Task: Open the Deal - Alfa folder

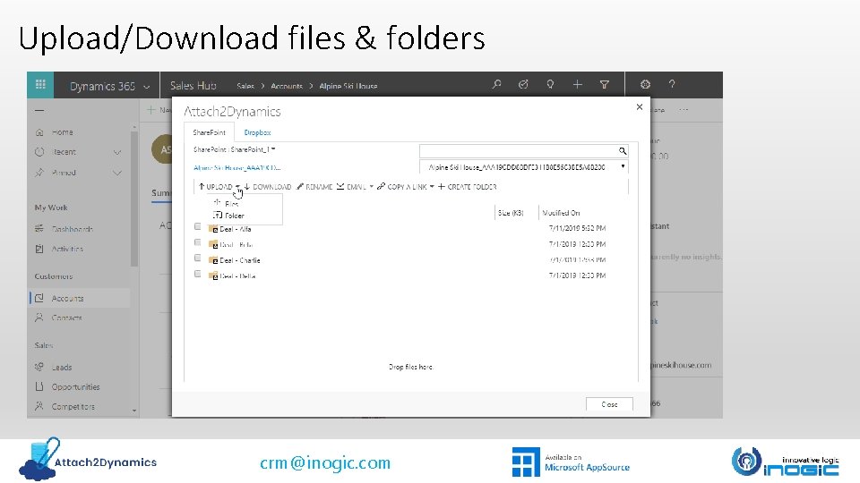Action: click(236, 229)
